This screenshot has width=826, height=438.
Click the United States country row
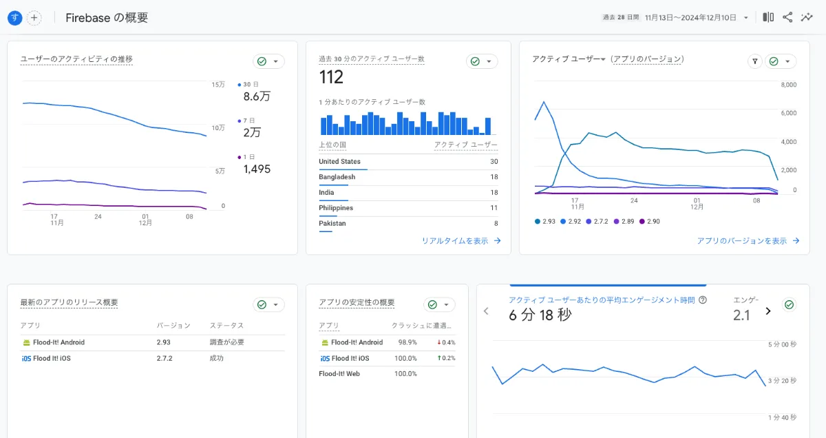(408, 162)
